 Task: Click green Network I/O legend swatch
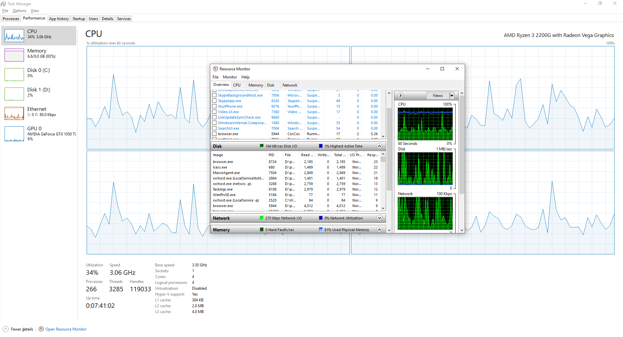(x=262, y=218)
